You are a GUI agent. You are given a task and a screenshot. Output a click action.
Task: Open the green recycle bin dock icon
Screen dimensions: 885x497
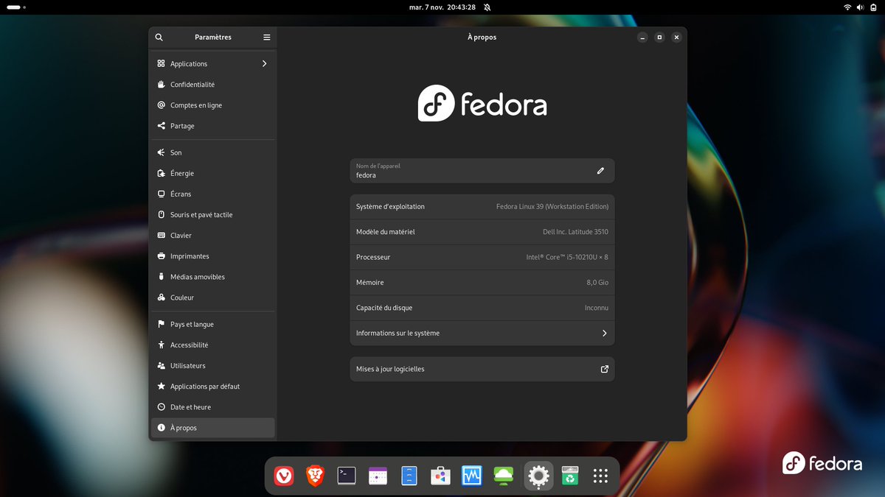pyautogui.click(x=569, y=476)
